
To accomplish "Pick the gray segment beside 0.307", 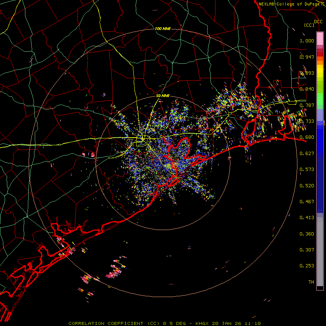I will (x=320, y=252).
